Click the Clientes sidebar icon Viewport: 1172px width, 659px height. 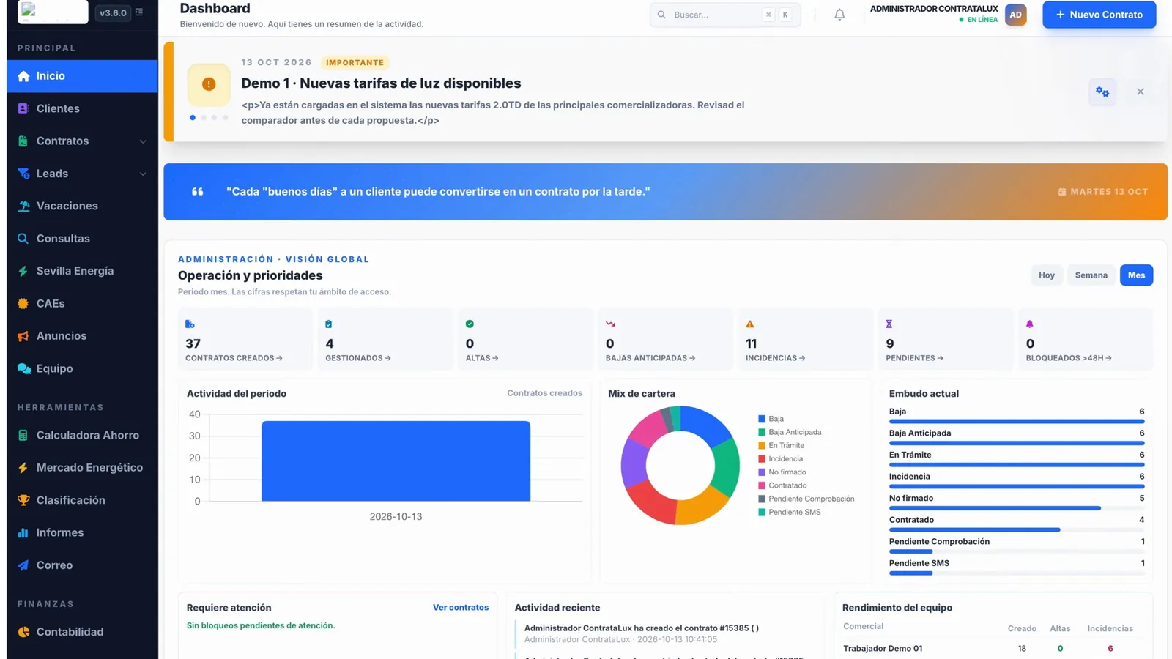pyautogui.click(x=23, y=108)
